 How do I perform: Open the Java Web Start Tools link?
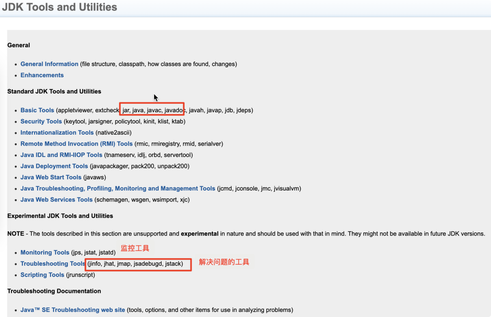[x=51, y=177]
